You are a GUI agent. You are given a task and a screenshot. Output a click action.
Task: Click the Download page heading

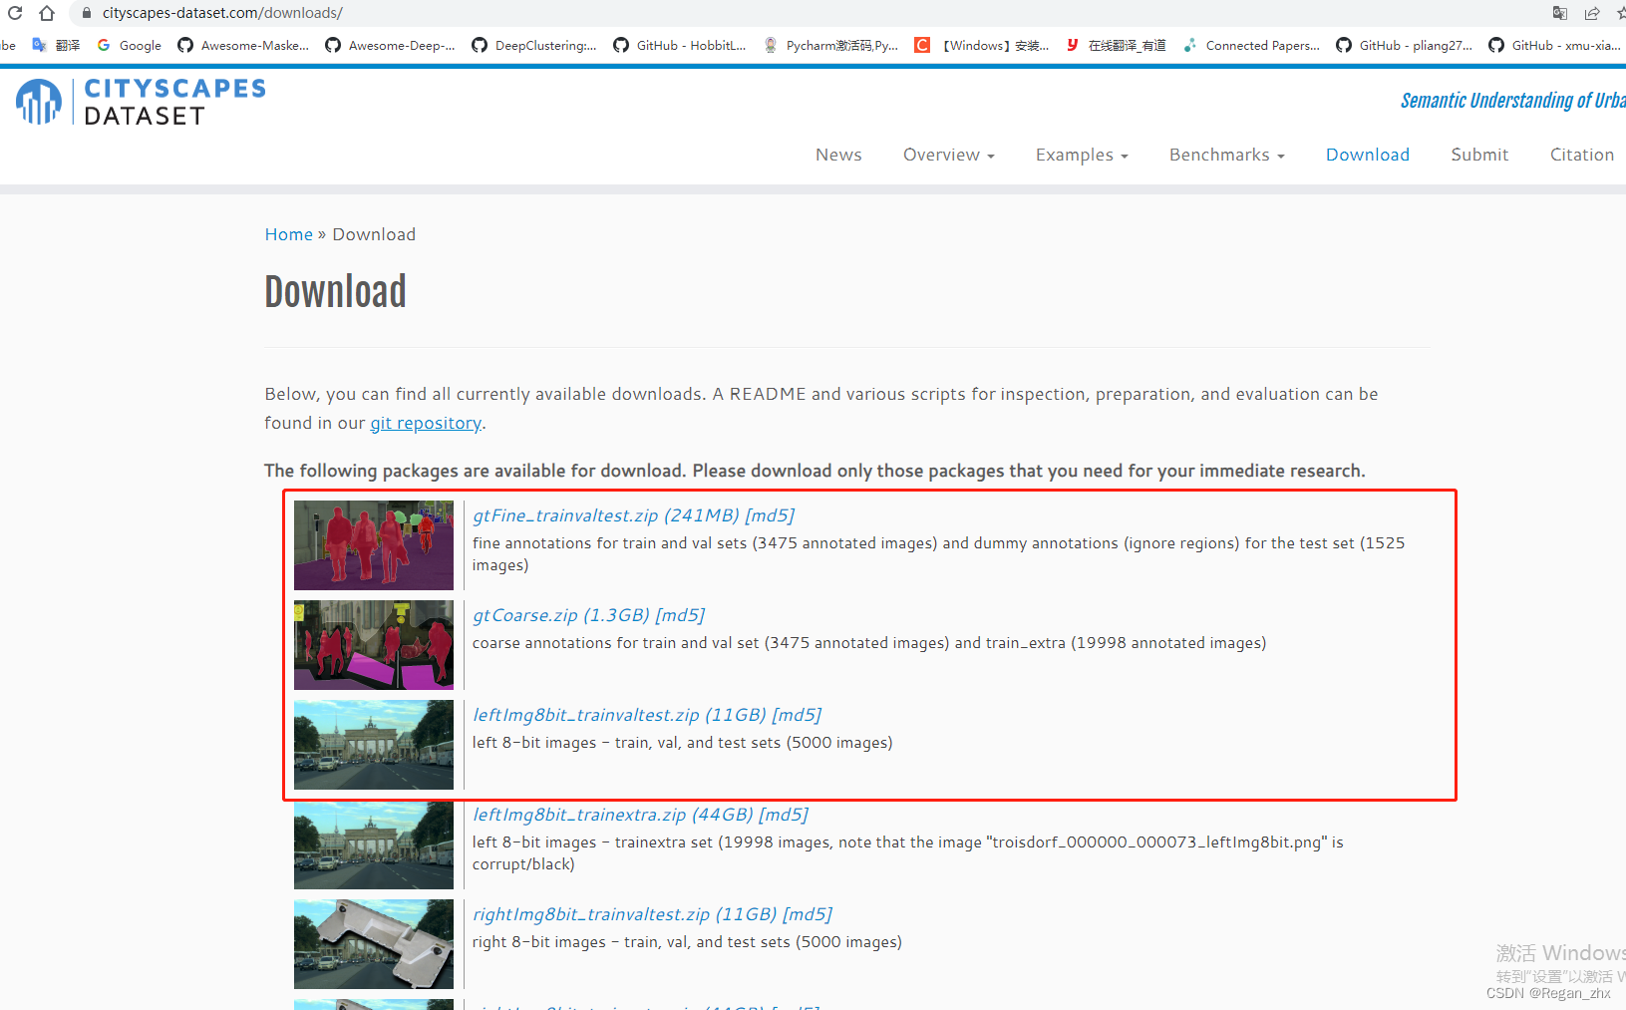tap(335, 292)
